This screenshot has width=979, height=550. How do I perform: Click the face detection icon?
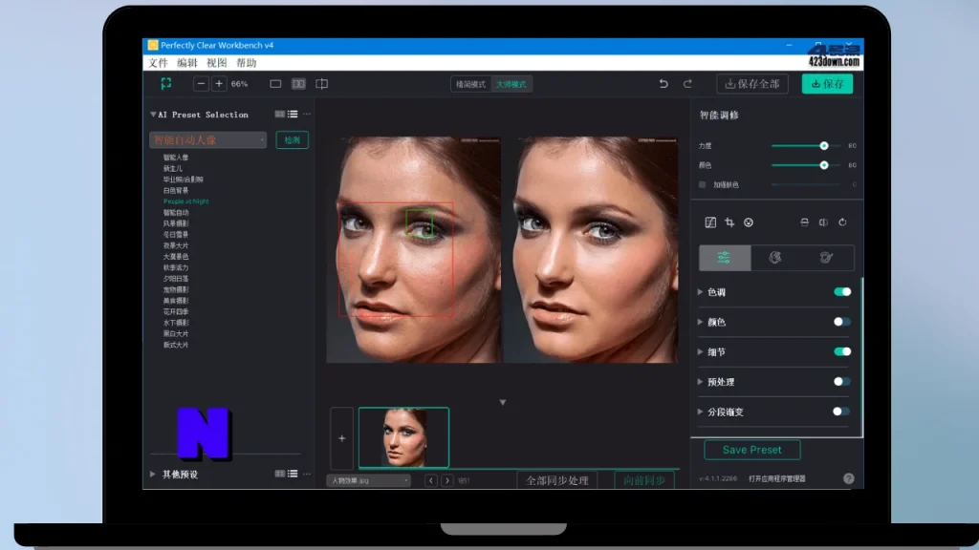tap(749, 222)
